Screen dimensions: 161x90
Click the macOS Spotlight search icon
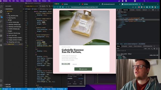click(144, 1)
